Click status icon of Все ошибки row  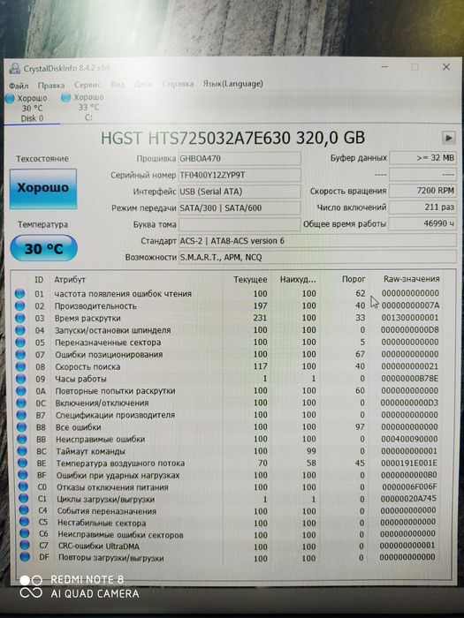tap(22, 427)
